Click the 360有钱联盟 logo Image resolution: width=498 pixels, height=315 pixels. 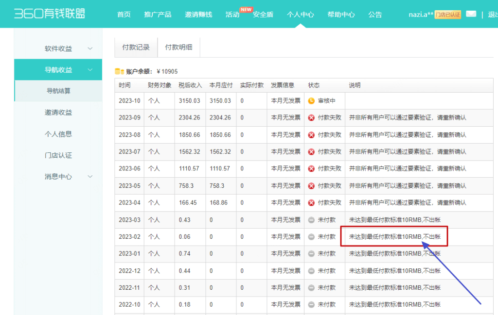coord(50,14)
